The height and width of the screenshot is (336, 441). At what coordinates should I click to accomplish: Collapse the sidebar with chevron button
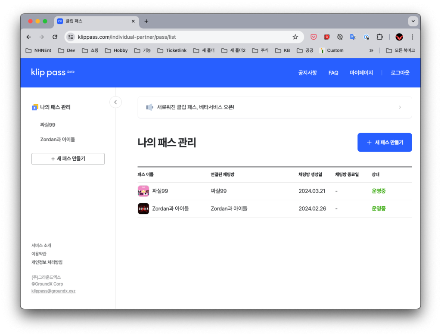[x=115, y=102]
